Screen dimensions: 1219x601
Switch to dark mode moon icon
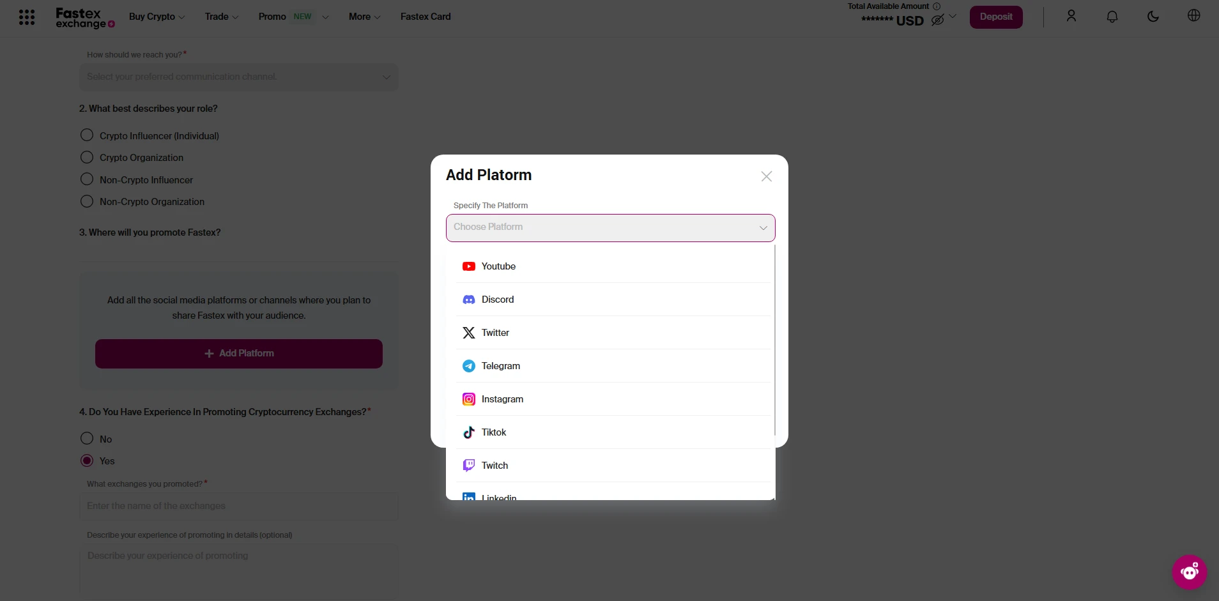[1153, 17]
